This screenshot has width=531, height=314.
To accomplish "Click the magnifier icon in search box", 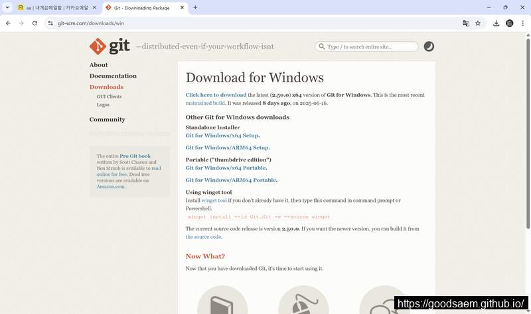I will coord(322,46).
